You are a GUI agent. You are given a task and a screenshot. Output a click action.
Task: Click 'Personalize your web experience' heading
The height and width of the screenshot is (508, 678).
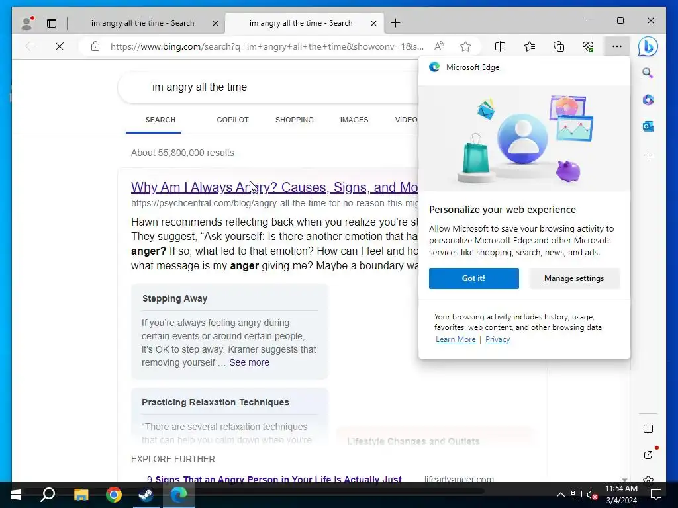pyautogui.click(x=503, y=210)
